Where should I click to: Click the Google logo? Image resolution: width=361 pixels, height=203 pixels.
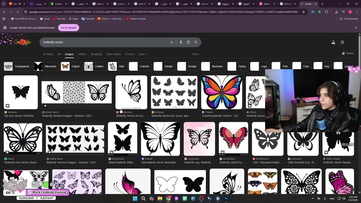23,42
